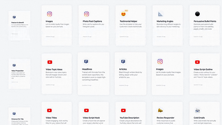Click the Articles chat bubble icon
Screen dimensions: 222x125
click(x=123, y=62)
